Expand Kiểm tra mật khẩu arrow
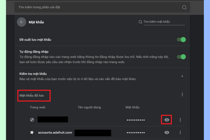 (182, 76)
